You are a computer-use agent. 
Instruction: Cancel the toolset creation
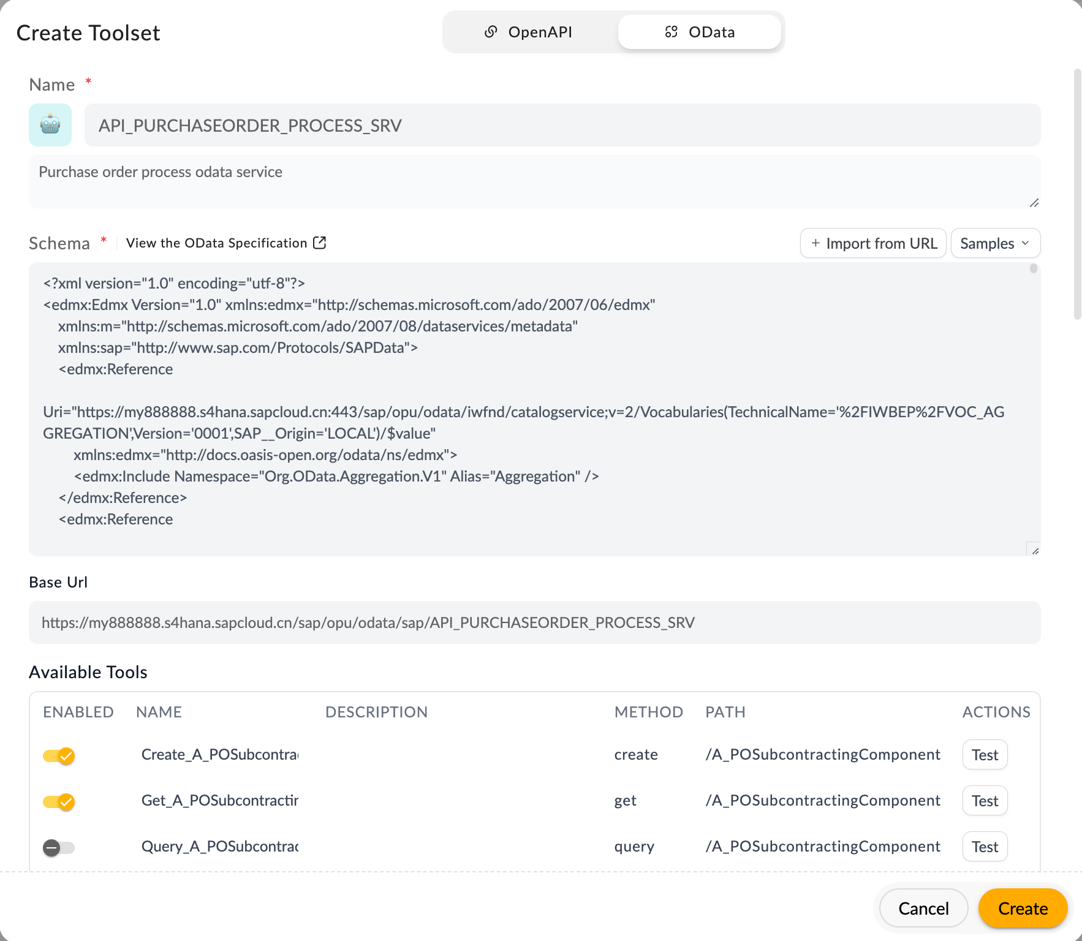click(923, 908)
